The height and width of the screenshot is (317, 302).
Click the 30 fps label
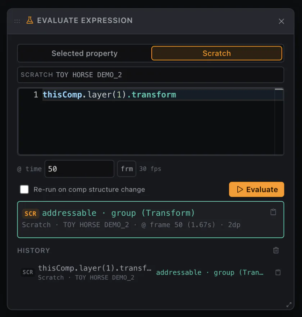(x=150, y=169)
